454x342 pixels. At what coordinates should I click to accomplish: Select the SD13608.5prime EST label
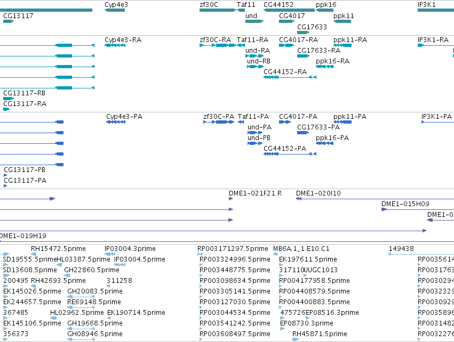pyautogui.click(x=30, y=270)
